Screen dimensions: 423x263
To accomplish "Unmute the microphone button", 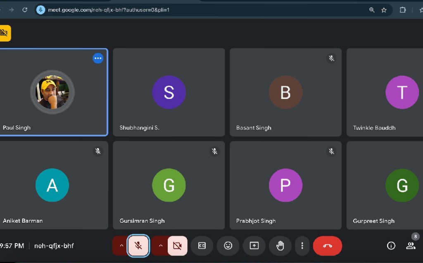I will (138, 246).
